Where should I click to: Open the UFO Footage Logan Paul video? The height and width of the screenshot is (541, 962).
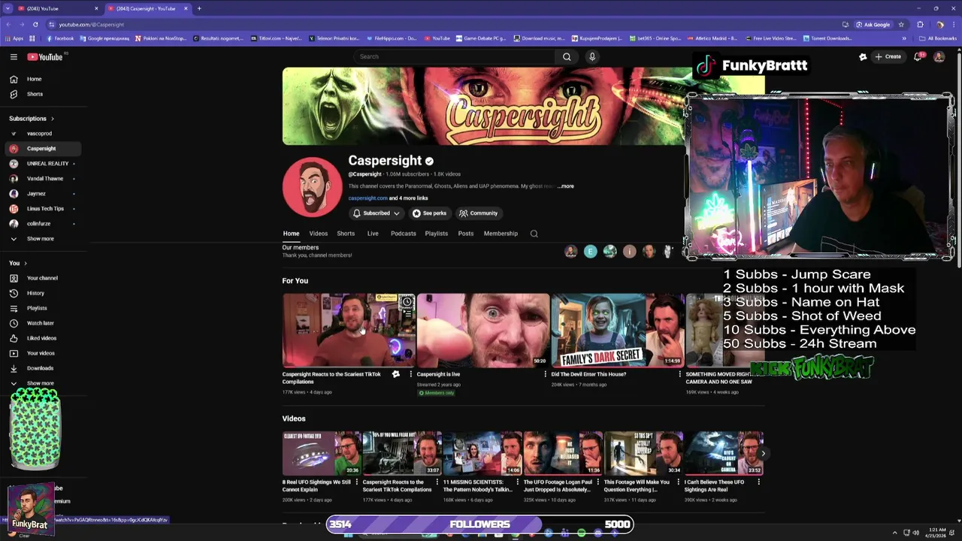coord(562,453)
